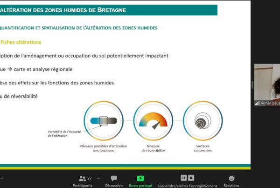Check signal strength bars on Armel's video
Screen dimensions: 280x188
(257, 103)
